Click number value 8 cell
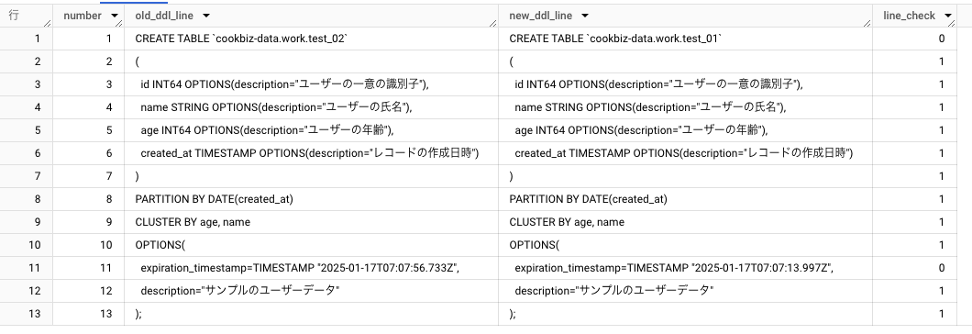Screen dimensions: 972x334 coord(89,199)
